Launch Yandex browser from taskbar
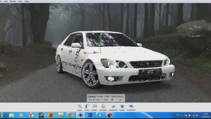This screenshot has height=119, width=211. tap(31, 115)
